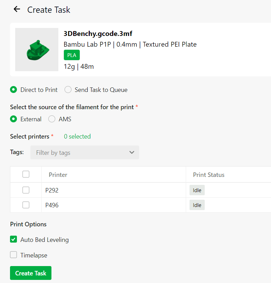Click the Idle status badge for P292
The height and width of the screenshot is (283, 271).
(x=197, y=190)
